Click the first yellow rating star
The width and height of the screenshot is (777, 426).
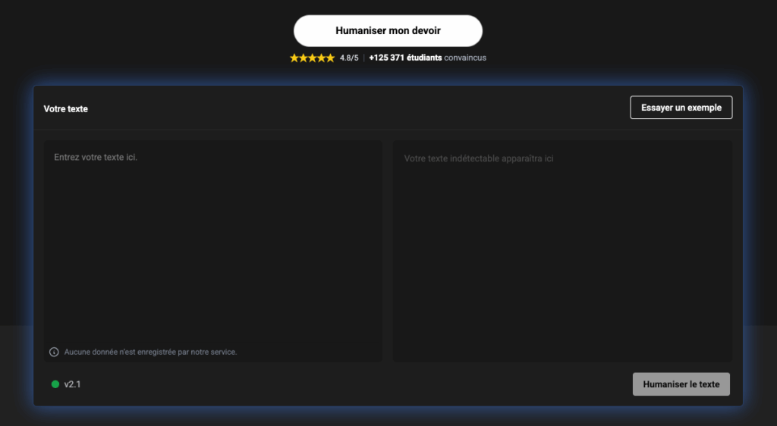click(x=294, y=58)
